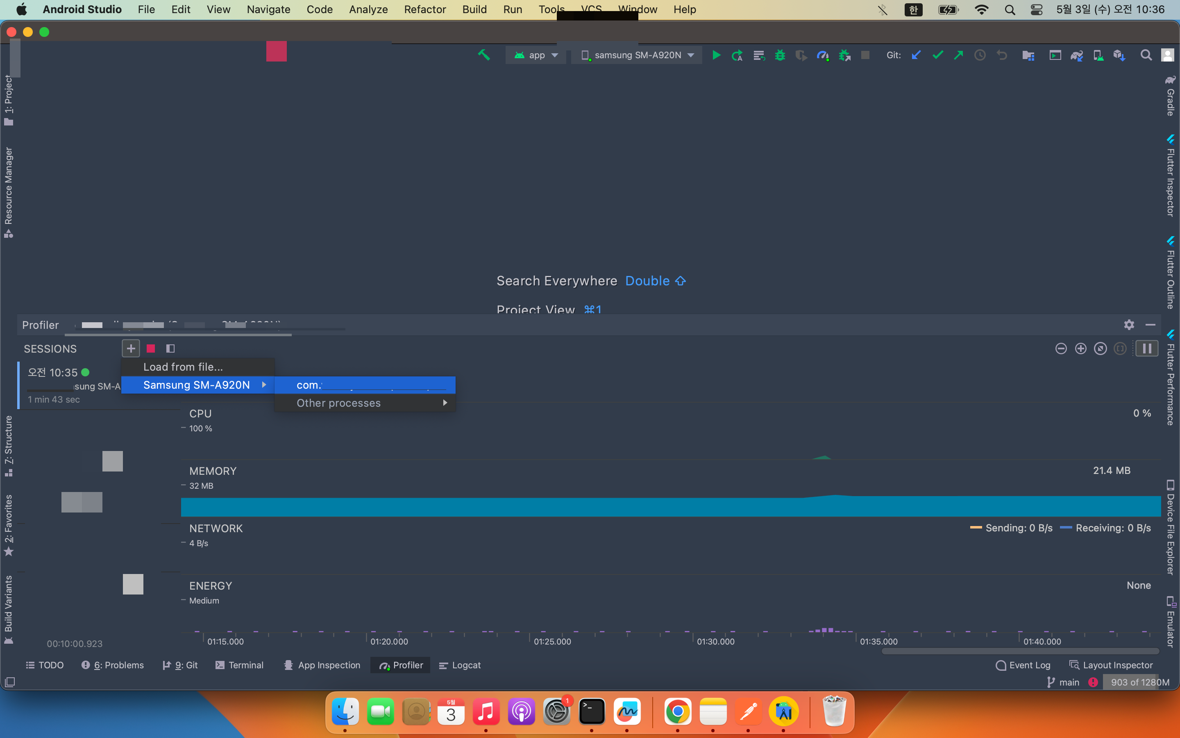This screenshot has width=1180, height=738.
Task: Open Event Log at bottom right
Action: pyautogui.click(x=1023, y=665)
